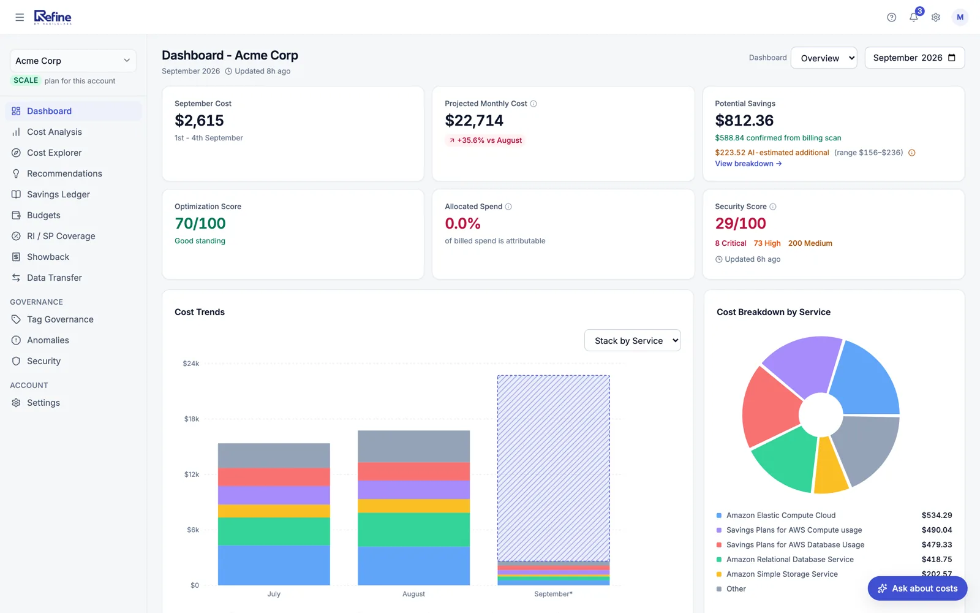Open the help question-mark icon
The height and width of the screenshot is (613, 980).
point(892,17)
